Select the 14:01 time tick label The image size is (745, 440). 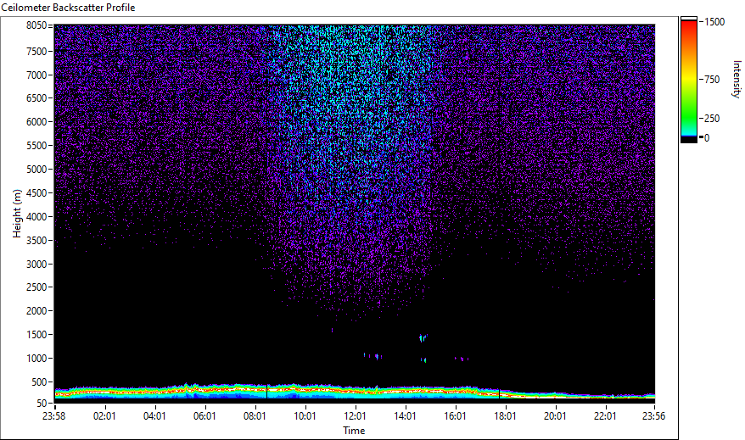(405, 416)
